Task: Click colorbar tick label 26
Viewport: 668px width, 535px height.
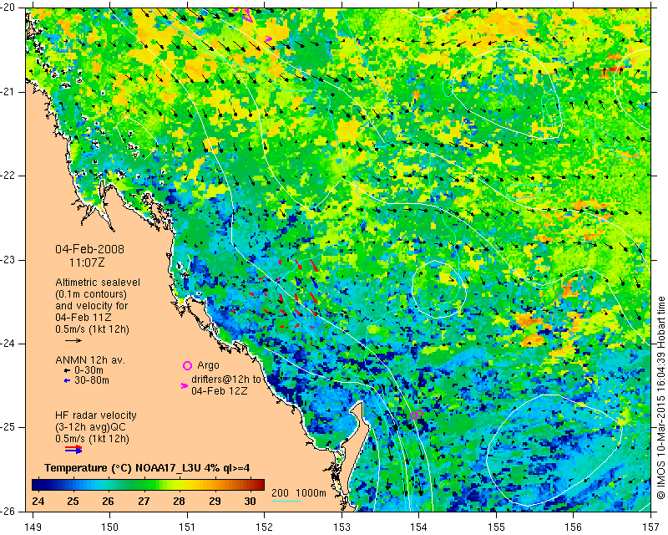Action: click(x=109, y=501)
